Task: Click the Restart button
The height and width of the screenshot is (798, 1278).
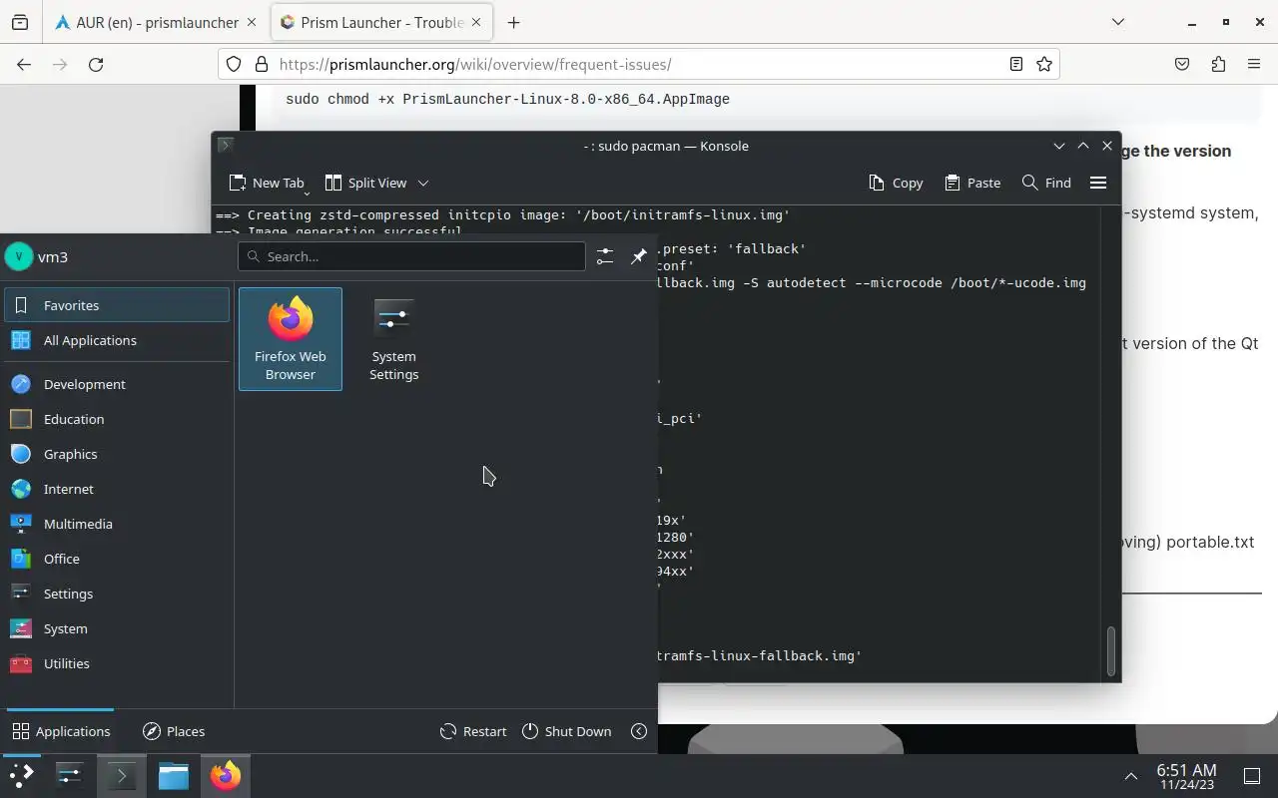Action: coord(473,731)
